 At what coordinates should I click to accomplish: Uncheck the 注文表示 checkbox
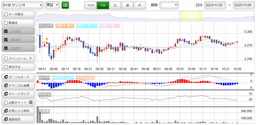point(6,31)
